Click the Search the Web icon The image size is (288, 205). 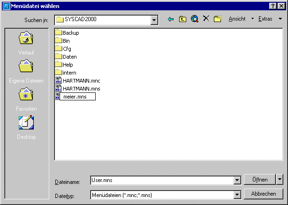click(195, 19)
